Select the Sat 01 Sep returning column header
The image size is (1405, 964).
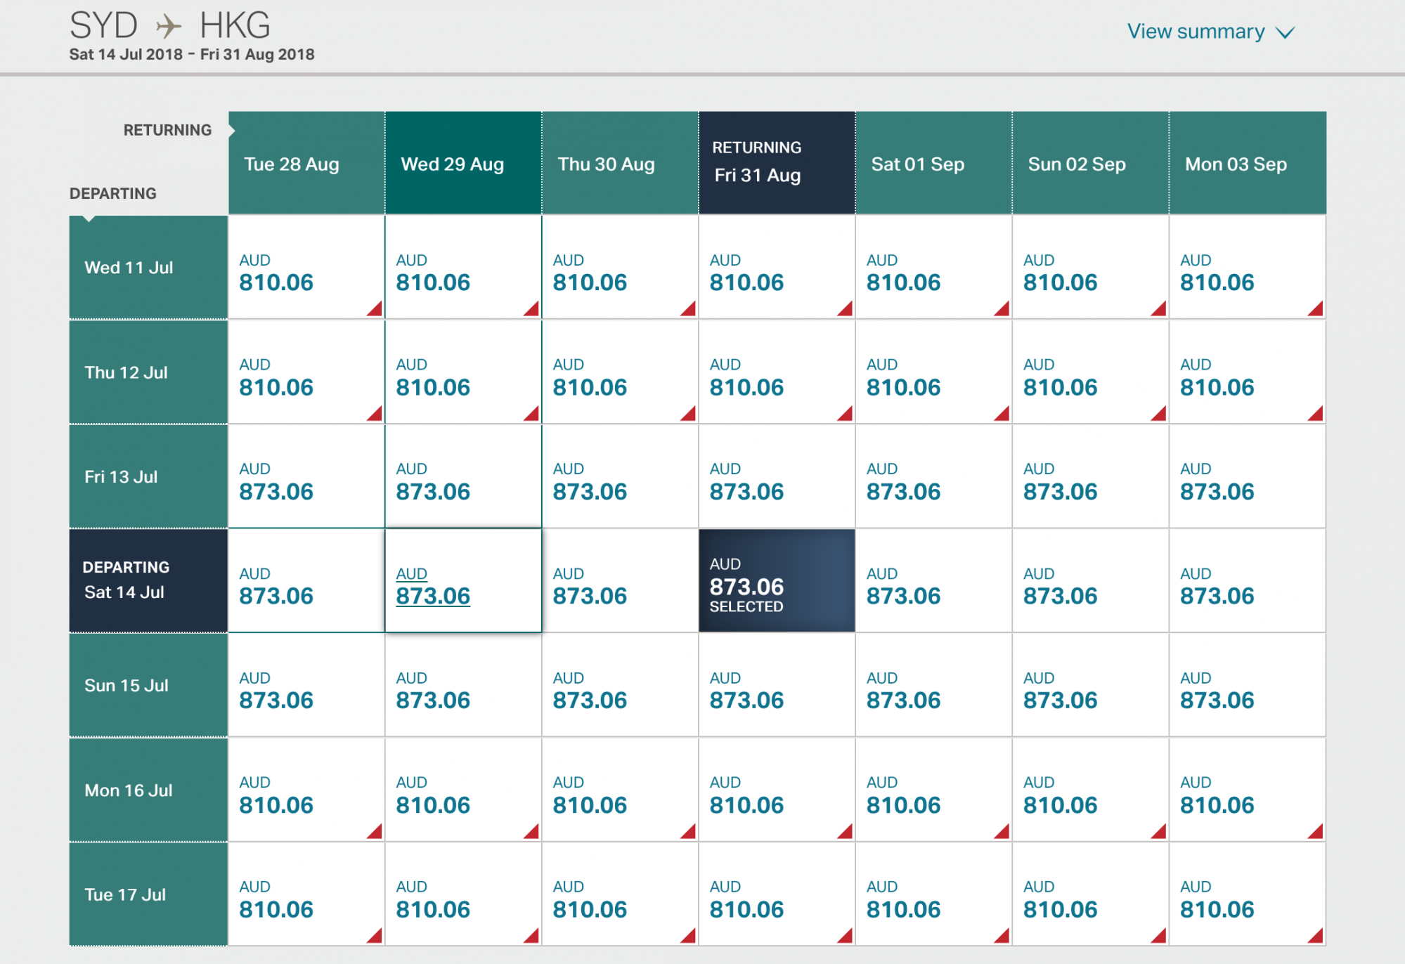click(933, 163)
